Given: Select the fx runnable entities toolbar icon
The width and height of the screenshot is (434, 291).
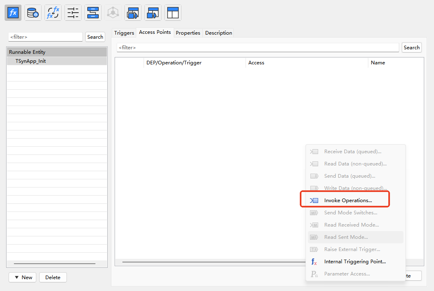Looking at the screenshot, I should coord(13,13).
